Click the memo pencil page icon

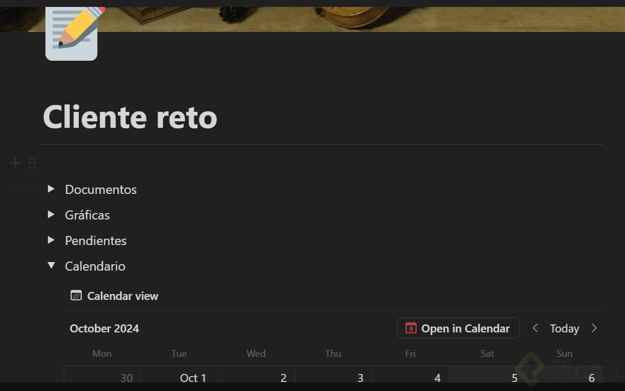tap(71, 34)
